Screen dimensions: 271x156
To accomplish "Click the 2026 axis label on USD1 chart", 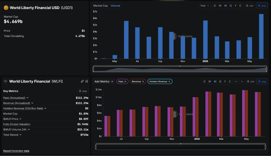I will point(205,61).
